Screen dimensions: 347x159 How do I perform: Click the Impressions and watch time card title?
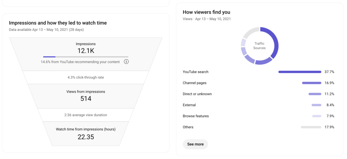click(x=58, y=23)
